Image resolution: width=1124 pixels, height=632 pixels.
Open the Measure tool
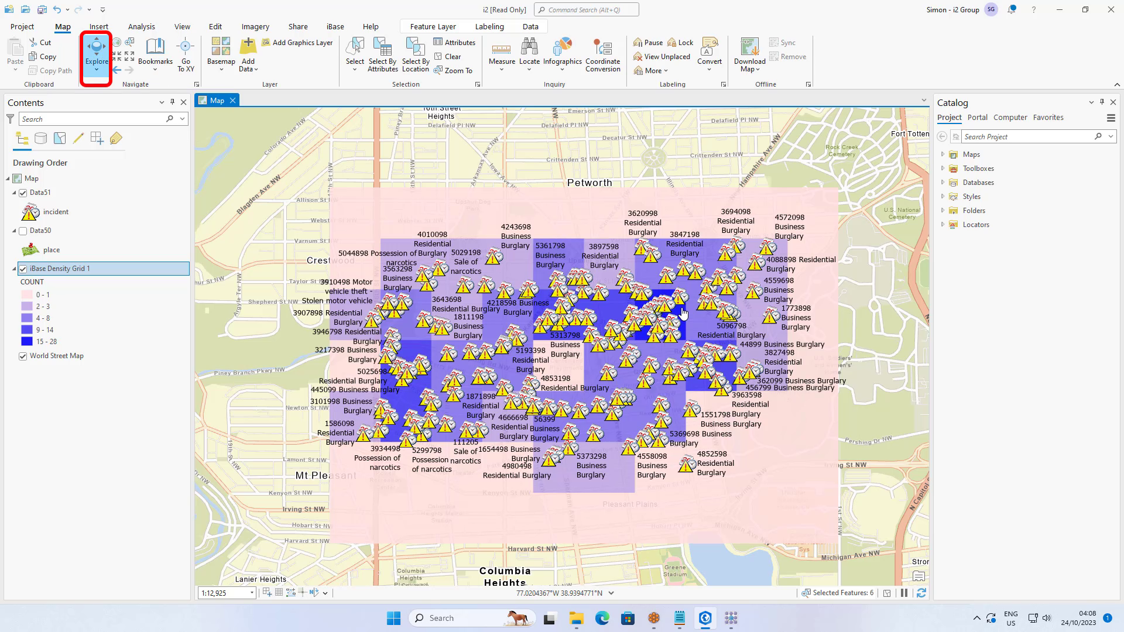pyautogui.click(x=502, y=53)
